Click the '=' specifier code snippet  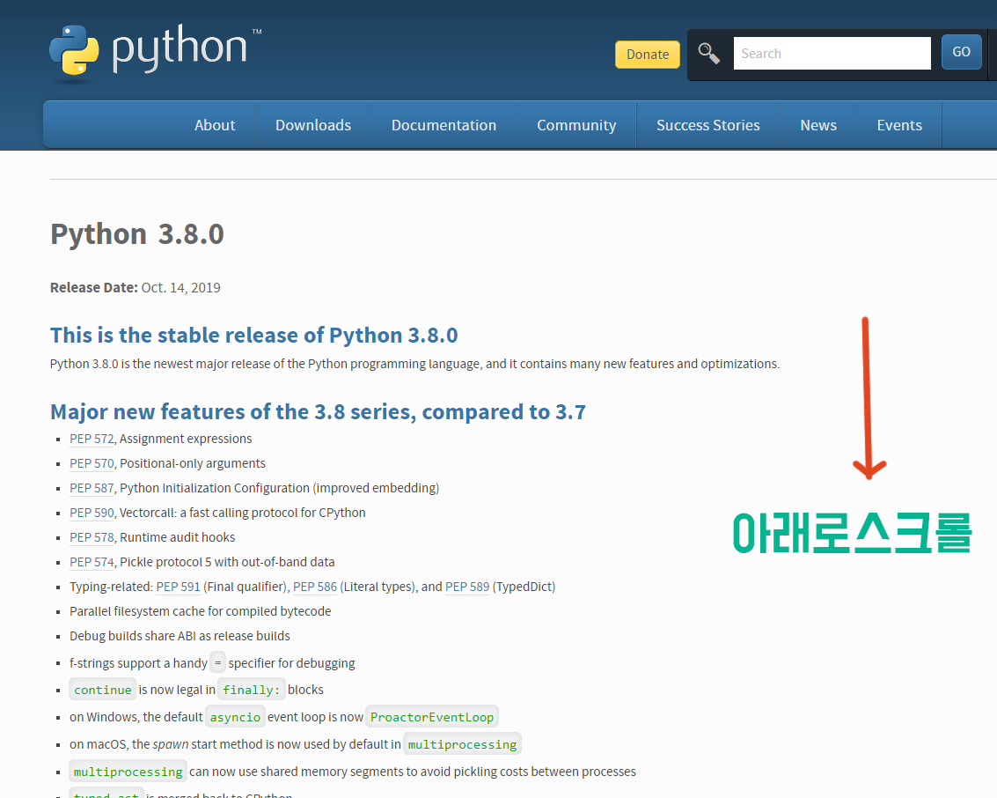click(217, 663)
